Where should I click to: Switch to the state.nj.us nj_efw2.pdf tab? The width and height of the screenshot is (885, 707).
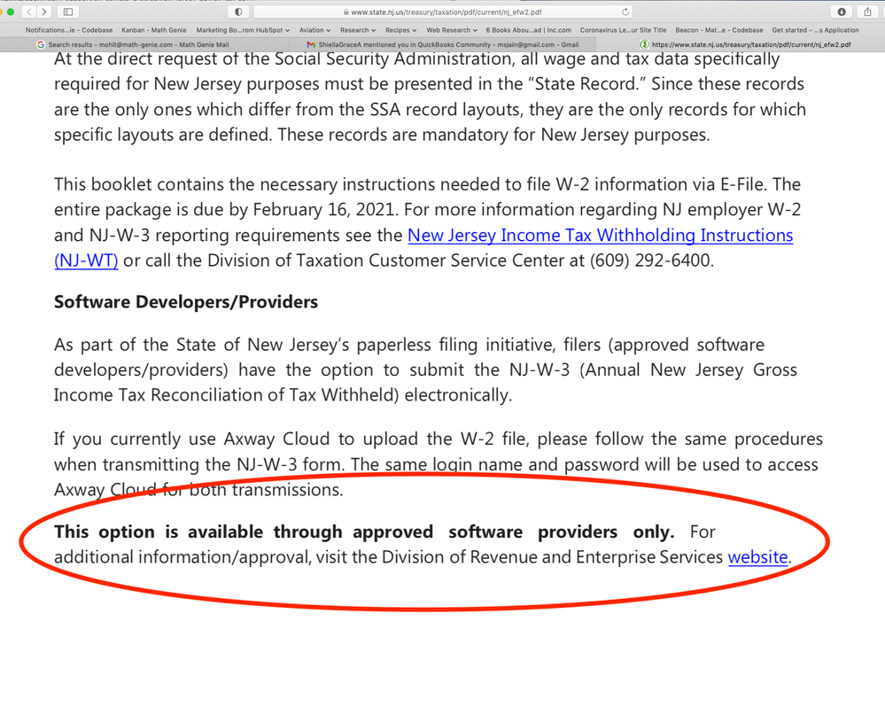(x=741, y=44)
